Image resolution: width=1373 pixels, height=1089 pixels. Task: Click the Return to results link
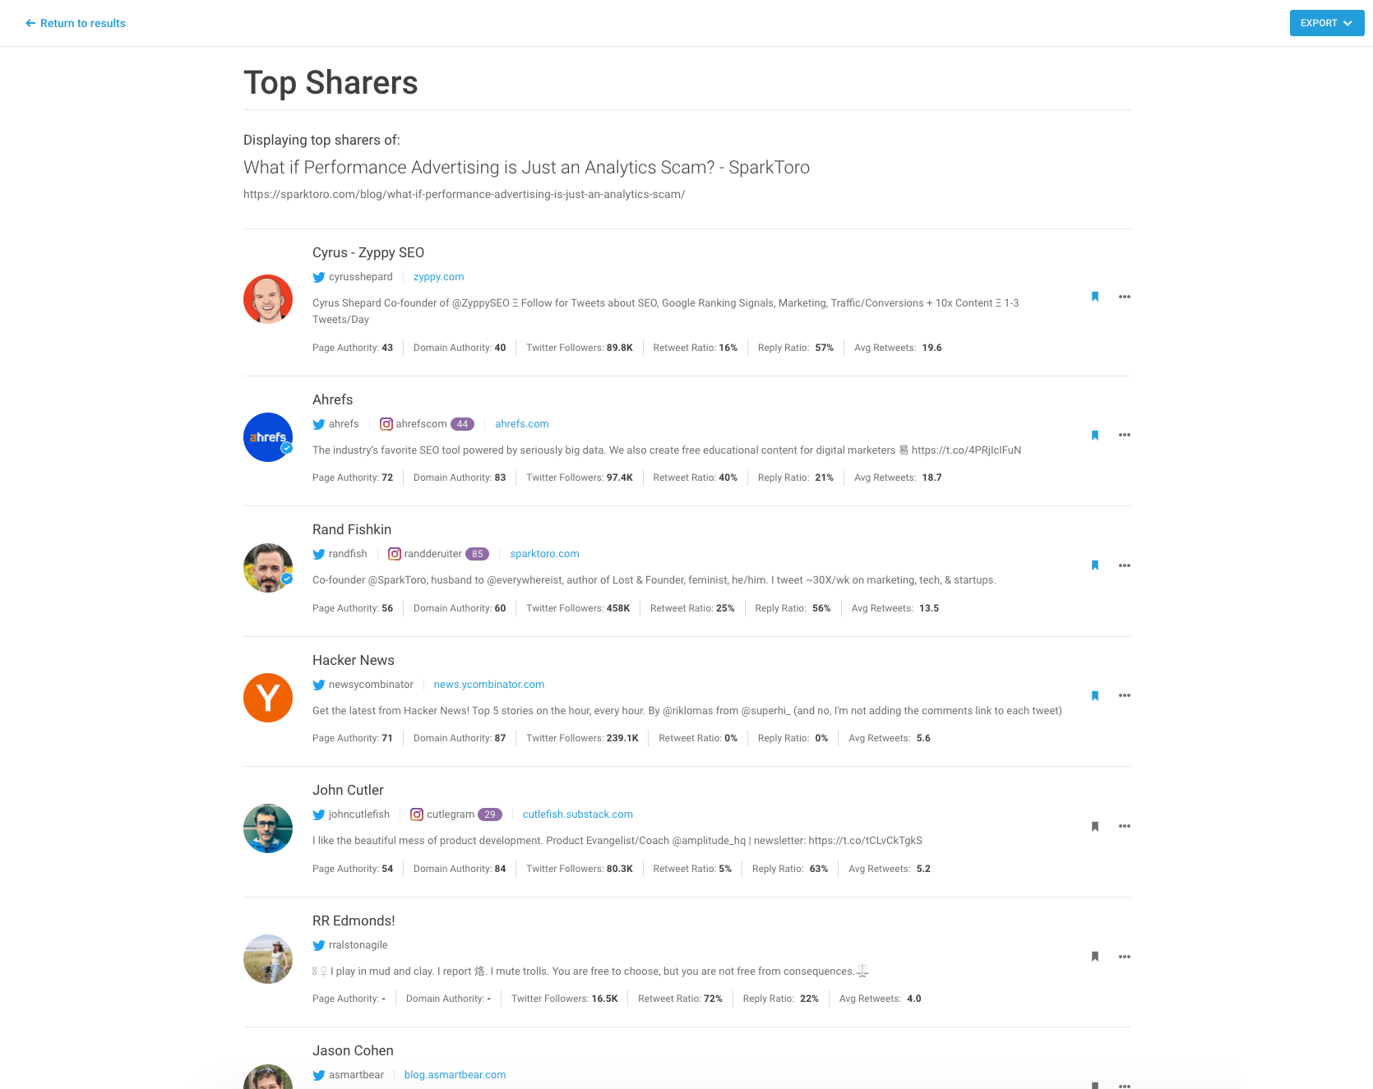tap(75, 23)
